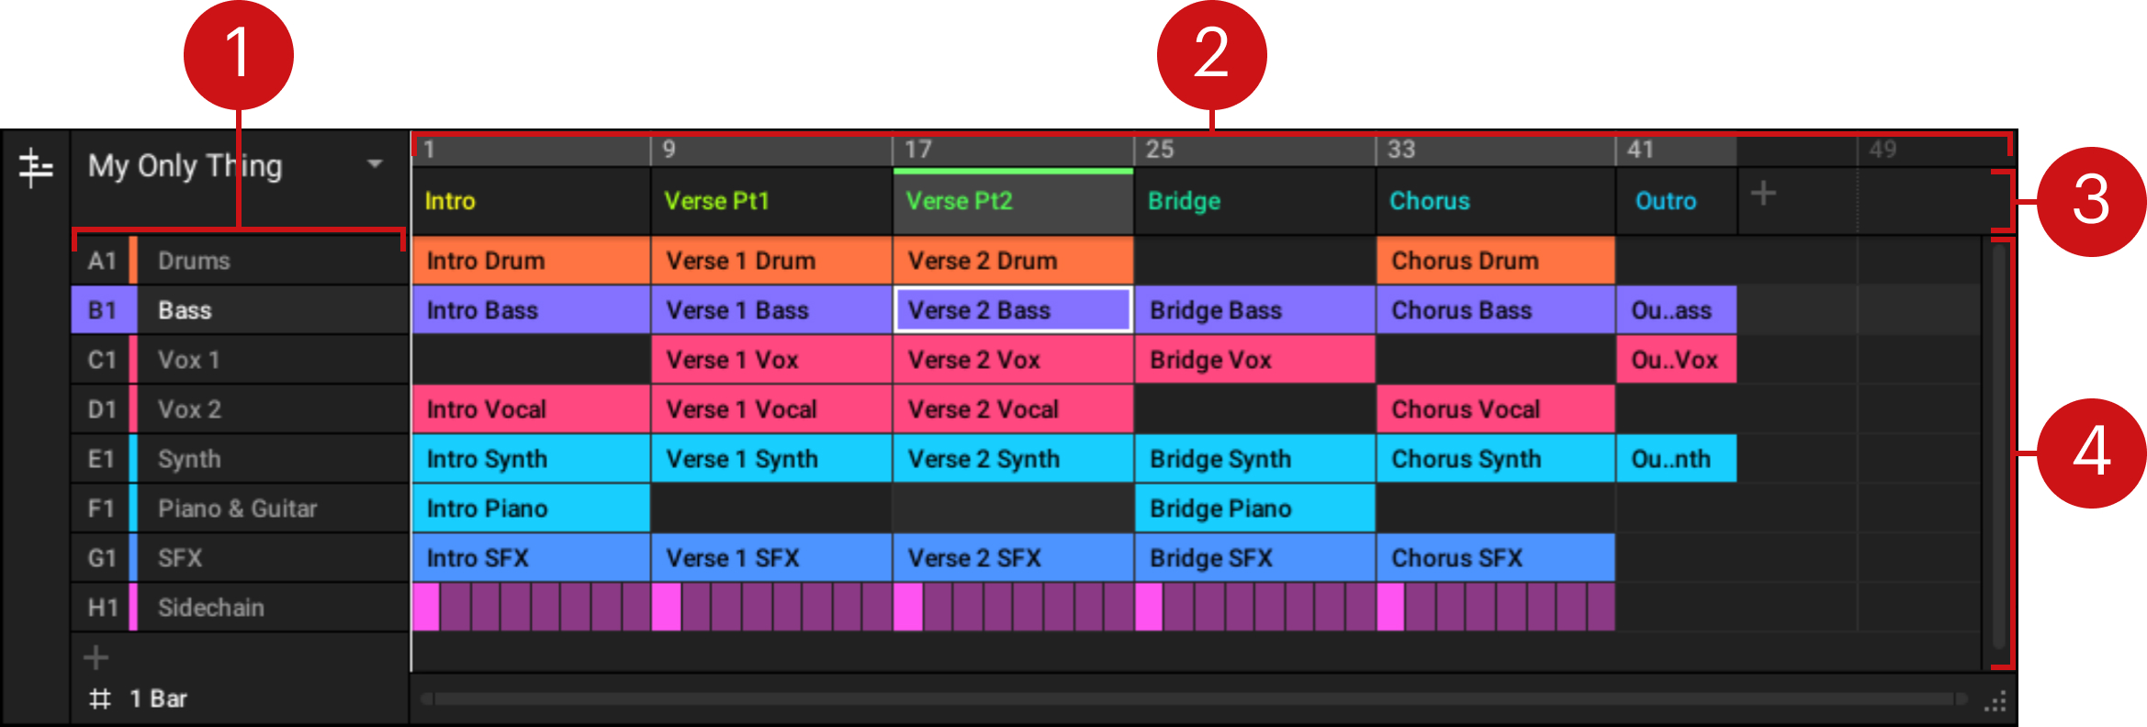
Task: Select the F1 Piano & Guitar group
Action: [x=239, y=509]
